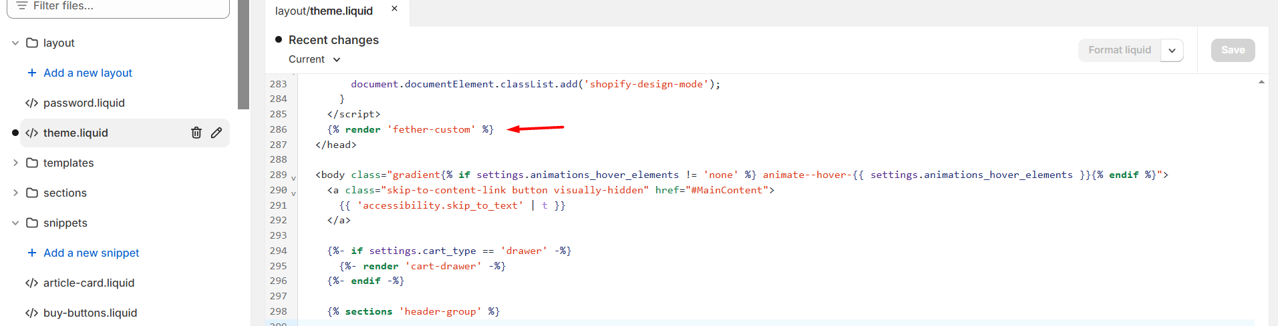1278x326 pixels.
Task: Open password.liquid file
Action: point(84,103)
